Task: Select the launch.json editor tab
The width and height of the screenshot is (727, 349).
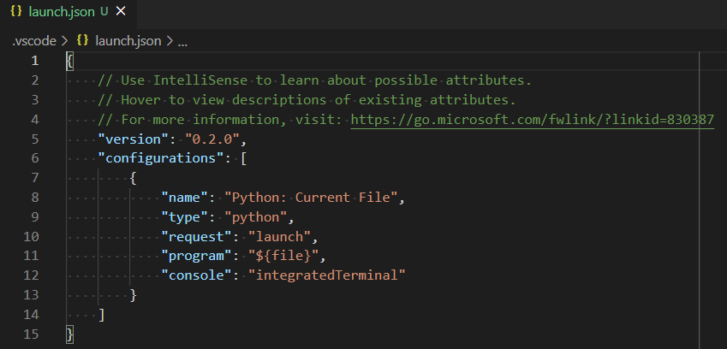Action: tap(69, 13)
